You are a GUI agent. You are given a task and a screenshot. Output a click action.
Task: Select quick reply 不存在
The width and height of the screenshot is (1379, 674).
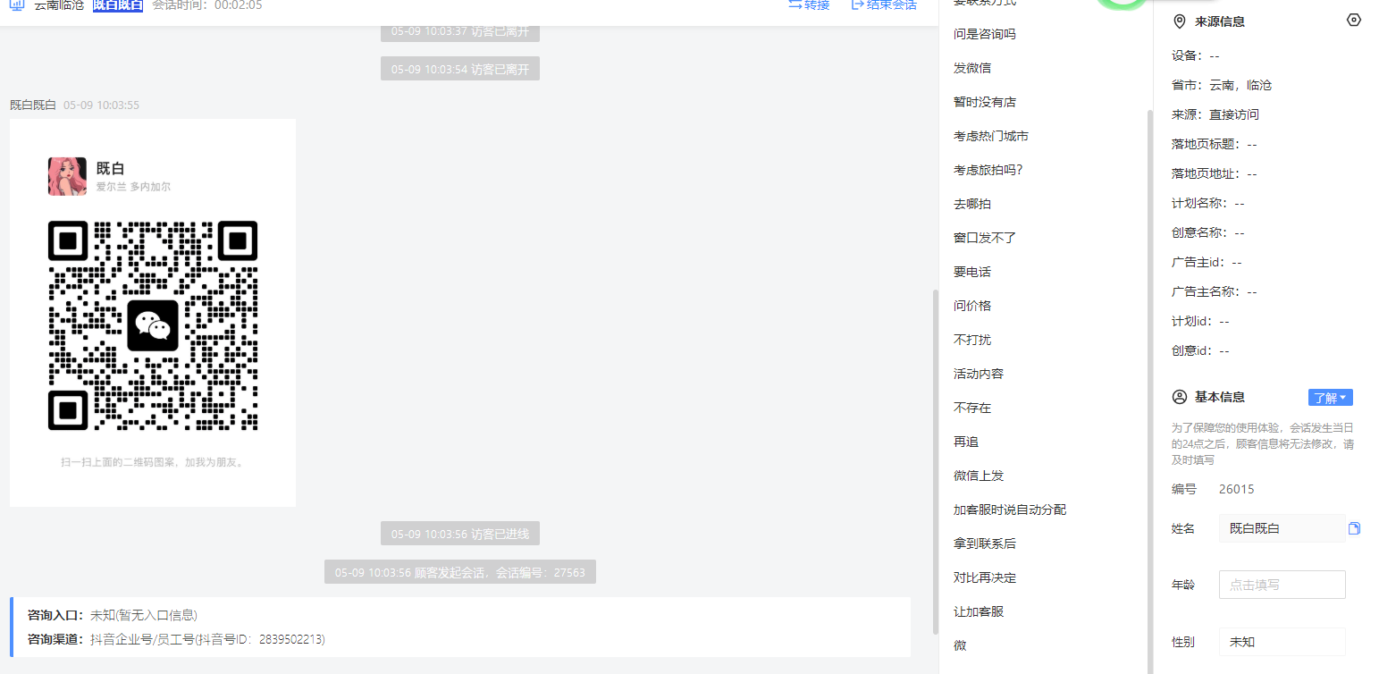[972, 408]
